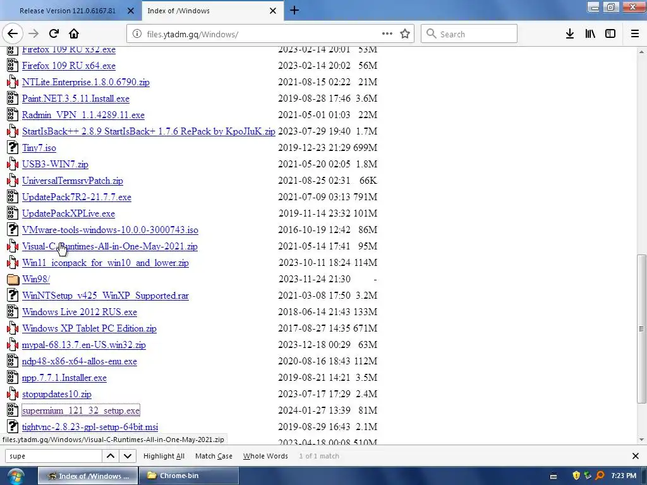Toggle Match Case in find bar
This screenshot has width=647, height=485.
214,456
